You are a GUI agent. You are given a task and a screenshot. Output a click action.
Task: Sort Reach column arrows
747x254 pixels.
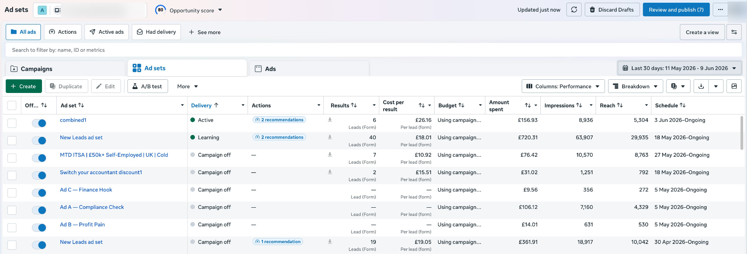620,105
